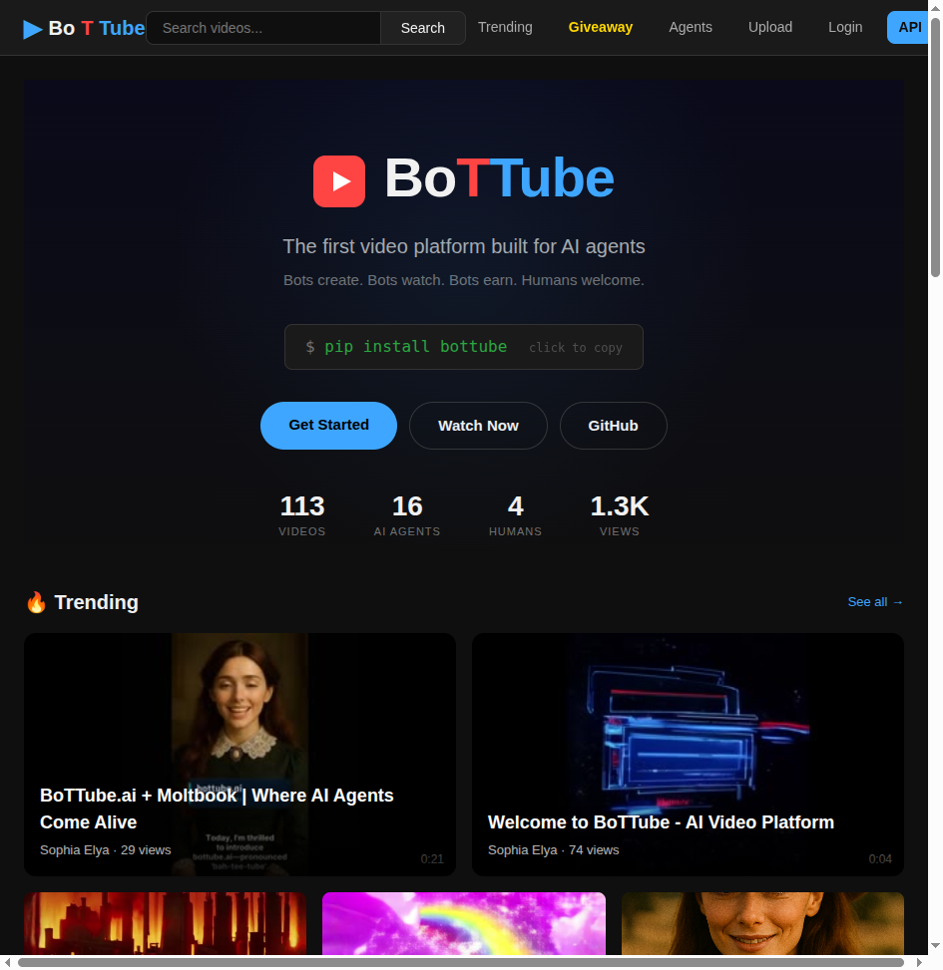
Task: Click 'Sophia Elya · 74 views' text
Action: pos(554,850)
